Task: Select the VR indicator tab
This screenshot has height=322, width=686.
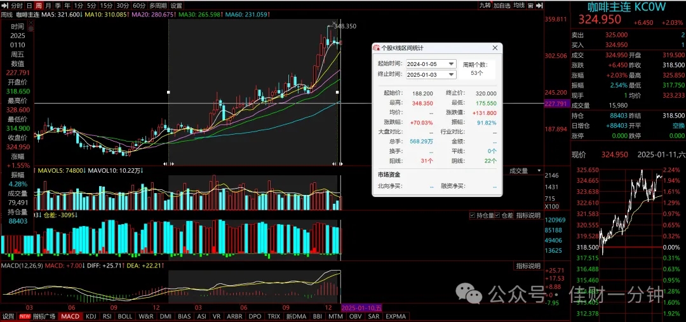Action: 217,316
